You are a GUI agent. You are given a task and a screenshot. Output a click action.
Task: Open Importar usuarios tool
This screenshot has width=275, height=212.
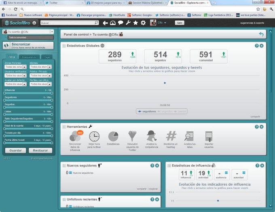click(x=209, y=139)
